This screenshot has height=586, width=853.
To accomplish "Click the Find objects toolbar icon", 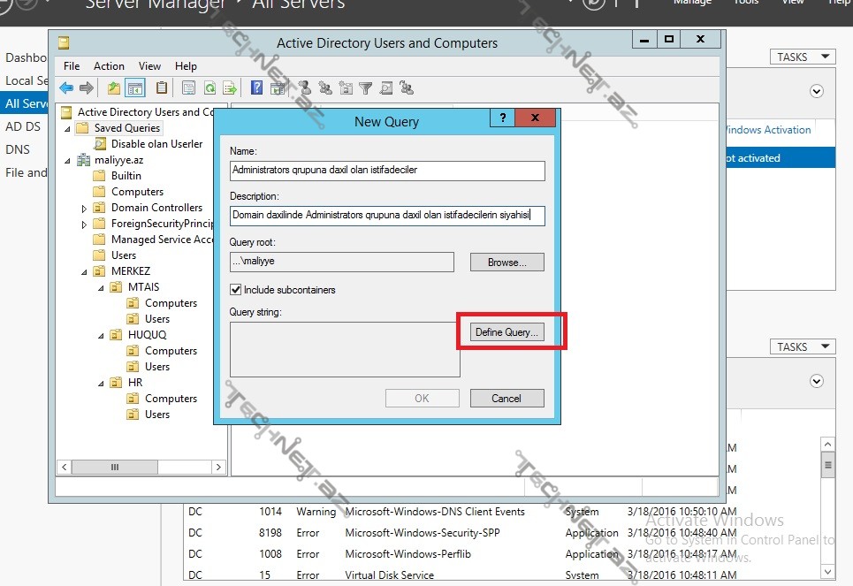I will (385, 88).
